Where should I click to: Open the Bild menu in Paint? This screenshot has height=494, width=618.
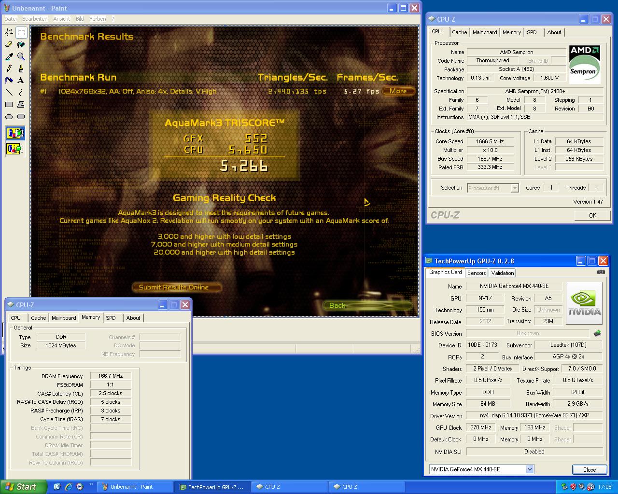click(x=80, y=19)
